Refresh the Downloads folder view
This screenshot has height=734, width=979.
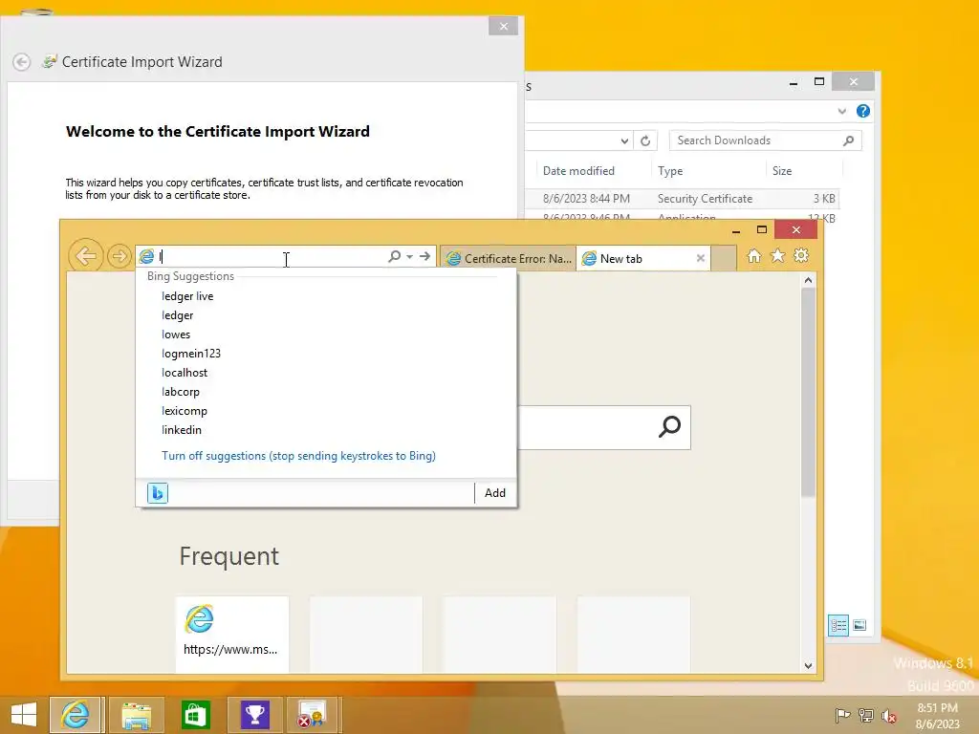click(x=645, y=141)
